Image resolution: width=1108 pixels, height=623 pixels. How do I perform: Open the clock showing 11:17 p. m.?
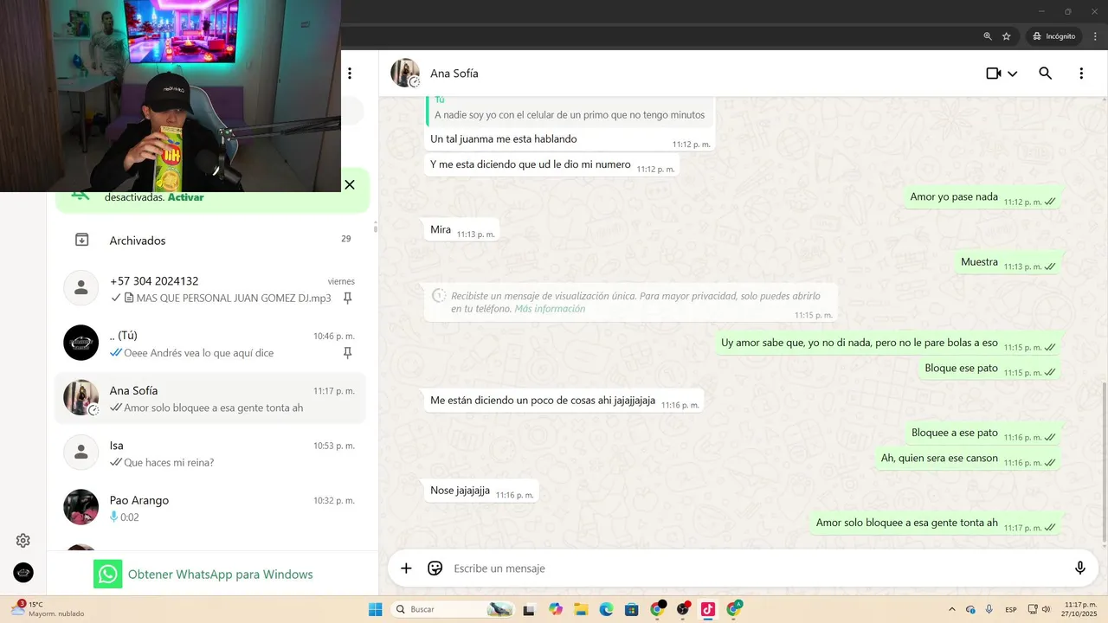[x=1081, y=609]
